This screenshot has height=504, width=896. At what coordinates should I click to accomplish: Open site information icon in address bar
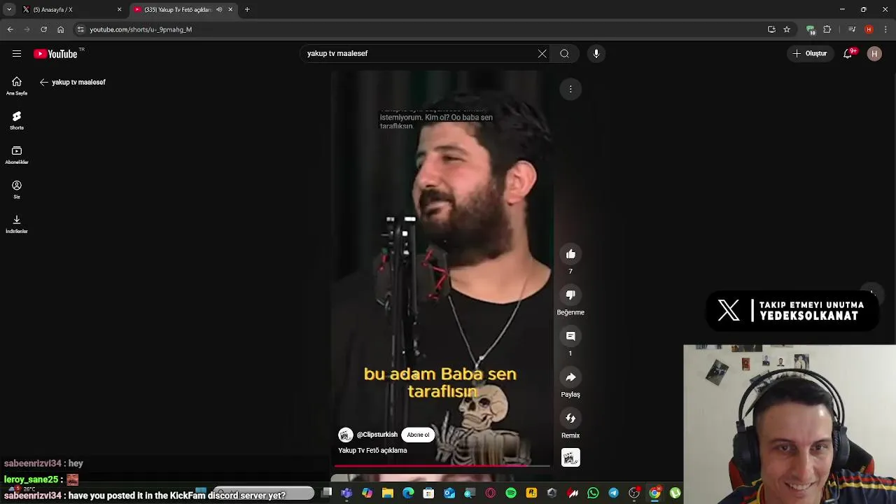[x=80, y=29]
